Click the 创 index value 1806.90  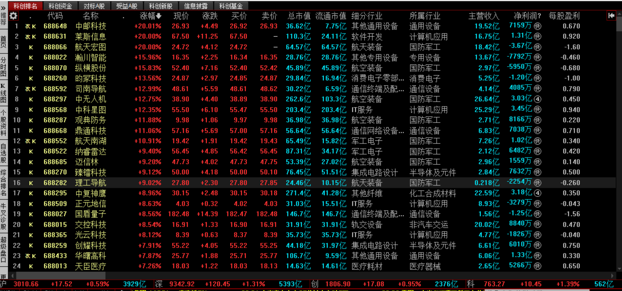[338, 284]
